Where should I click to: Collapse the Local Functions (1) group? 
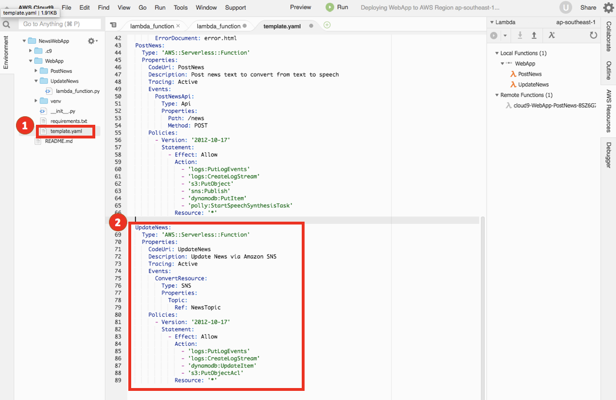[497, 54]
